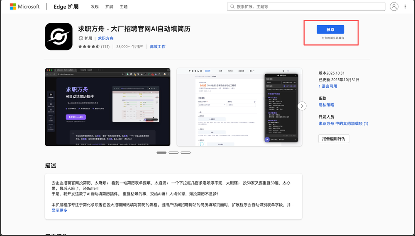The height and width of the screenshot is (236, 415).
Task: Expand description with 显示更多
Action: tap(59, 210)
